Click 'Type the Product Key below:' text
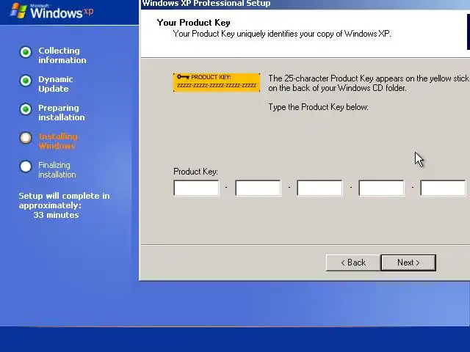470x352 pixels. coord(318,107)
